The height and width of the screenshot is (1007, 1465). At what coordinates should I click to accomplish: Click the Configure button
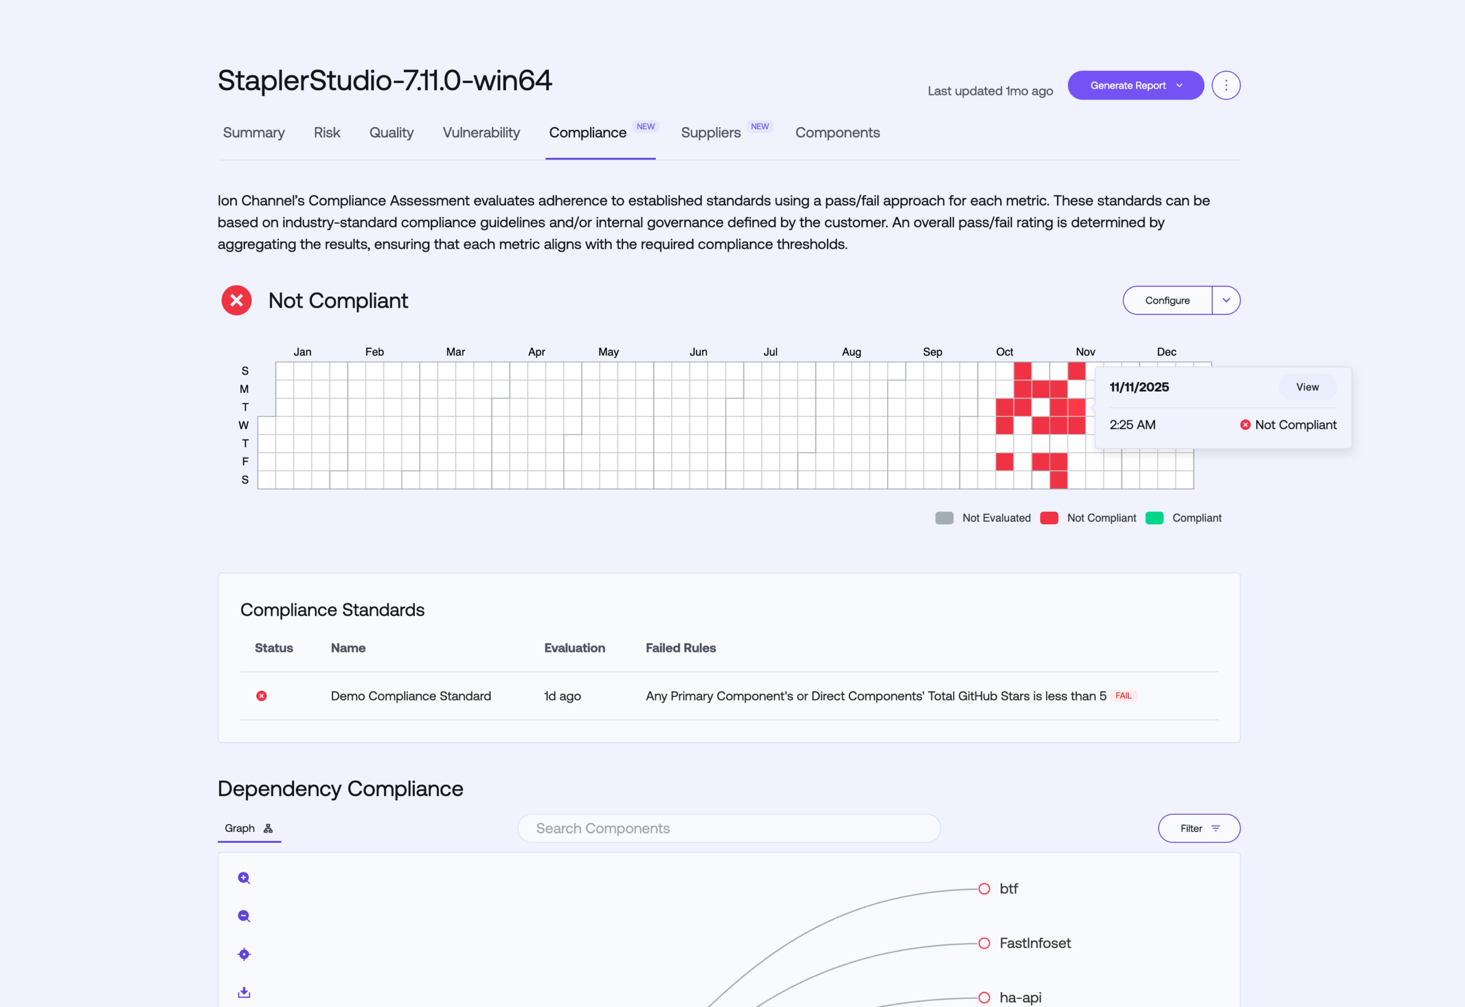(1167, 300)
